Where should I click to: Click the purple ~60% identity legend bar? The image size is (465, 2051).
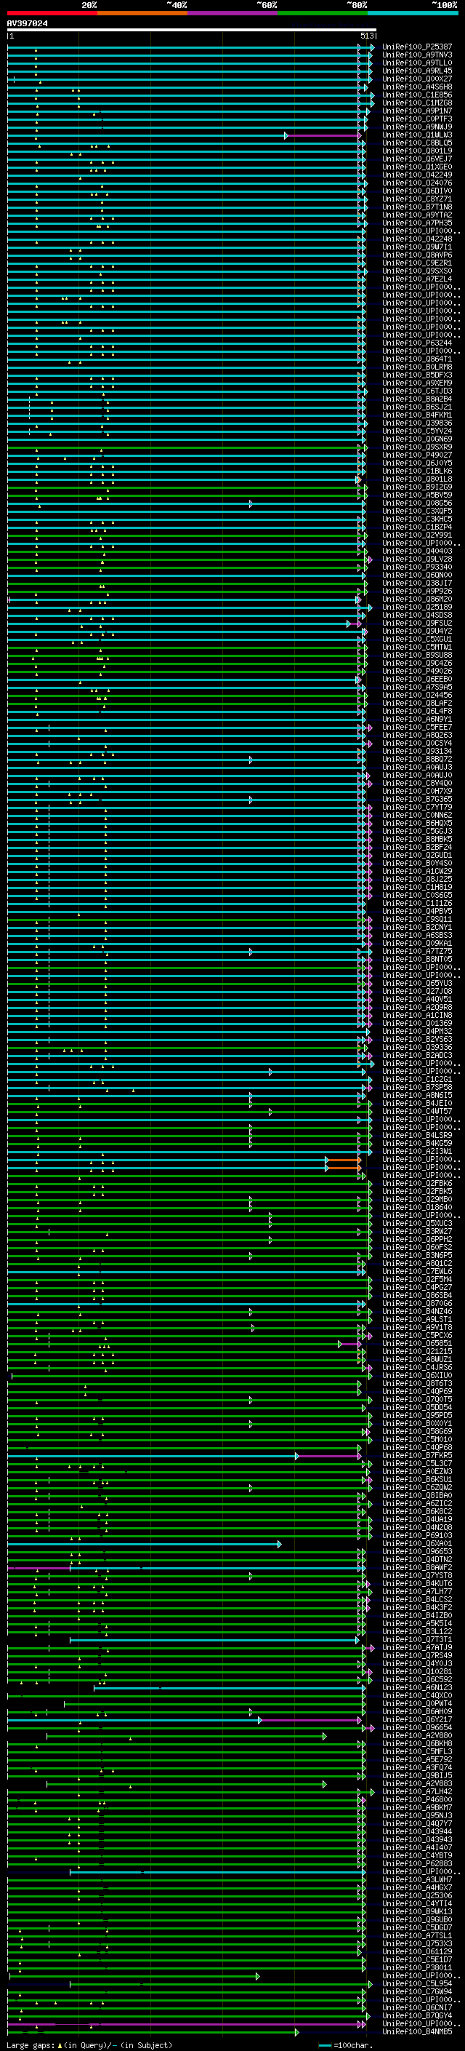point(233,13)
